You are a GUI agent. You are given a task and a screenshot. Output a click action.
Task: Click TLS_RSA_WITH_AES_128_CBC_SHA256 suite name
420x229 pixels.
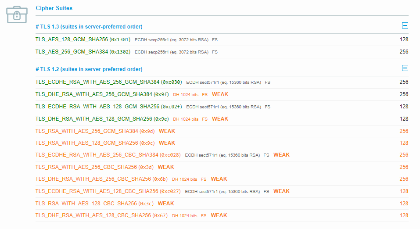tap(86, 204)
